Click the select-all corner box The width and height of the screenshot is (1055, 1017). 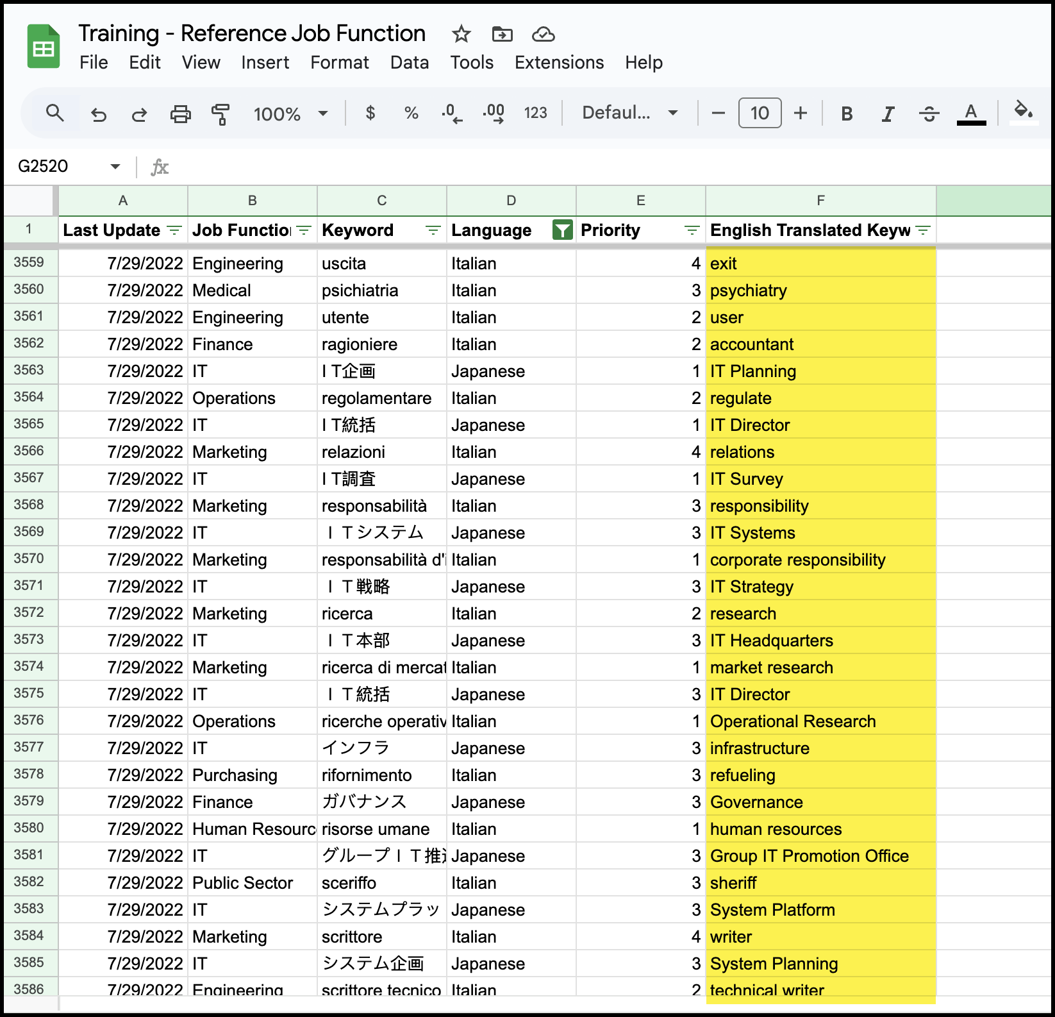[29, 201]
